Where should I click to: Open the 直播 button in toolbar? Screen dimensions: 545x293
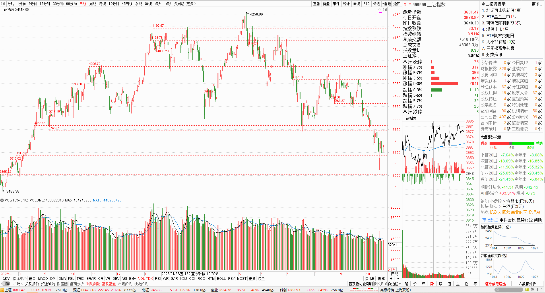[x=317, y=4]
